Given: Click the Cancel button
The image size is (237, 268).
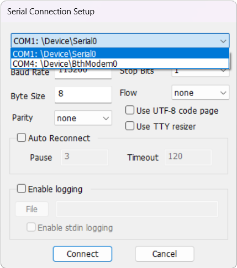Looking at the screenshot, I should tap(165, 254).
